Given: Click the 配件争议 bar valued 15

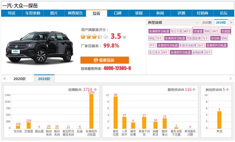Looking at the screenshot, I should click(164, 124).
